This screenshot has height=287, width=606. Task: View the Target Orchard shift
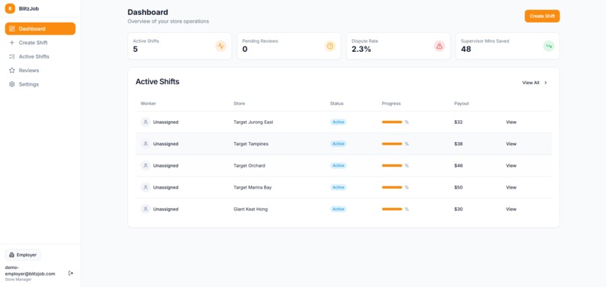tap(511, 166)
